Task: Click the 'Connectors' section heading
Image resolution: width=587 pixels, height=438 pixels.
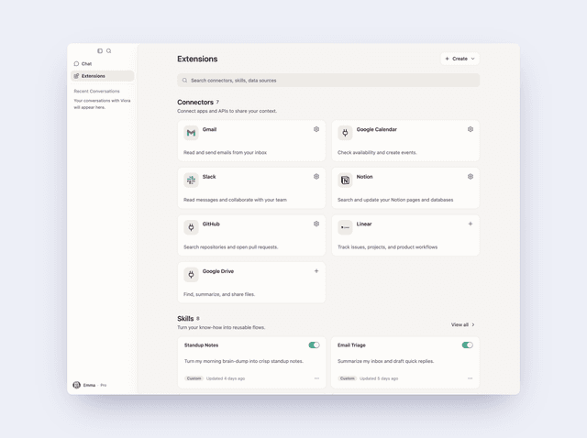Action: 195,102
